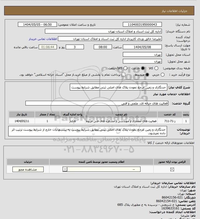Image resolution: width=200 pixels, height=219 pixels.
Task: Click the service name cell فعالیت های معماری
Action: (x=121, y=121)
